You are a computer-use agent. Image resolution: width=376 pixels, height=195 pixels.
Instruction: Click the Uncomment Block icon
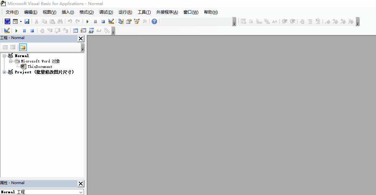click(x=318, y=21)
